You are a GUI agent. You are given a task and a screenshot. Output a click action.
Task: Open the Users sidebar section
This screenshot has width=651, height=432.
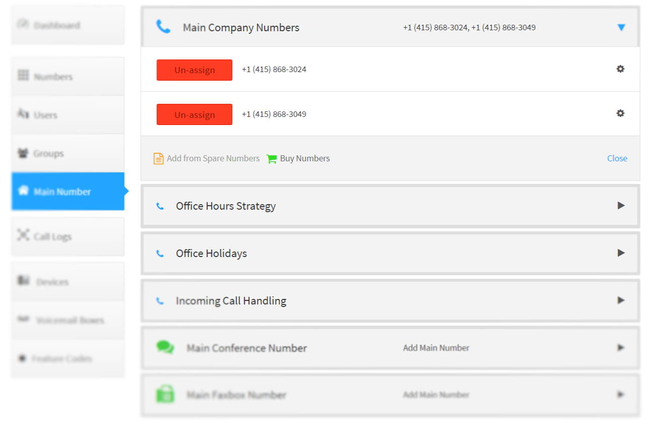(68, 115)
